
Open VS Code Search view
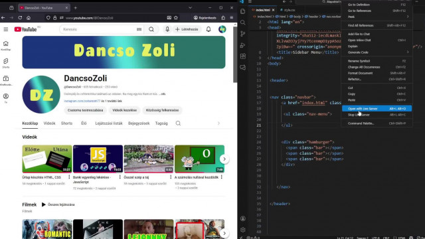[243, 23]
